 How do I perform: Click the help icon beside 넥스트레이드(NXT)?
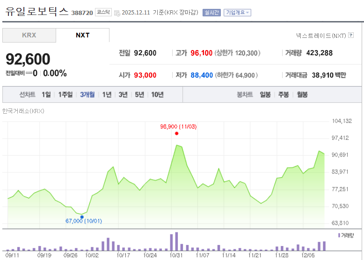[351, 35]
